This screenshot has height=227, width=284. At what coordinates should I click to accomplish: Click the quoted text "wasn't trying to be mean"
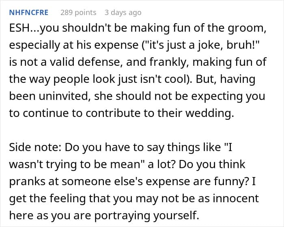click(74, 164)
